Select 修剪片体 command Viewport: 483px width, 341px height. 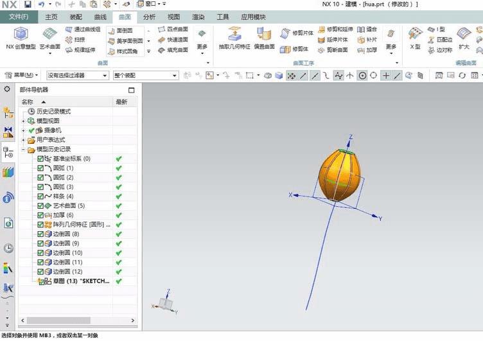[297, 33]
